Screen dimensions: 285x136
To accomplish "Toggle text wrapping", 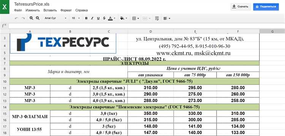I will (x=157, y=18).
